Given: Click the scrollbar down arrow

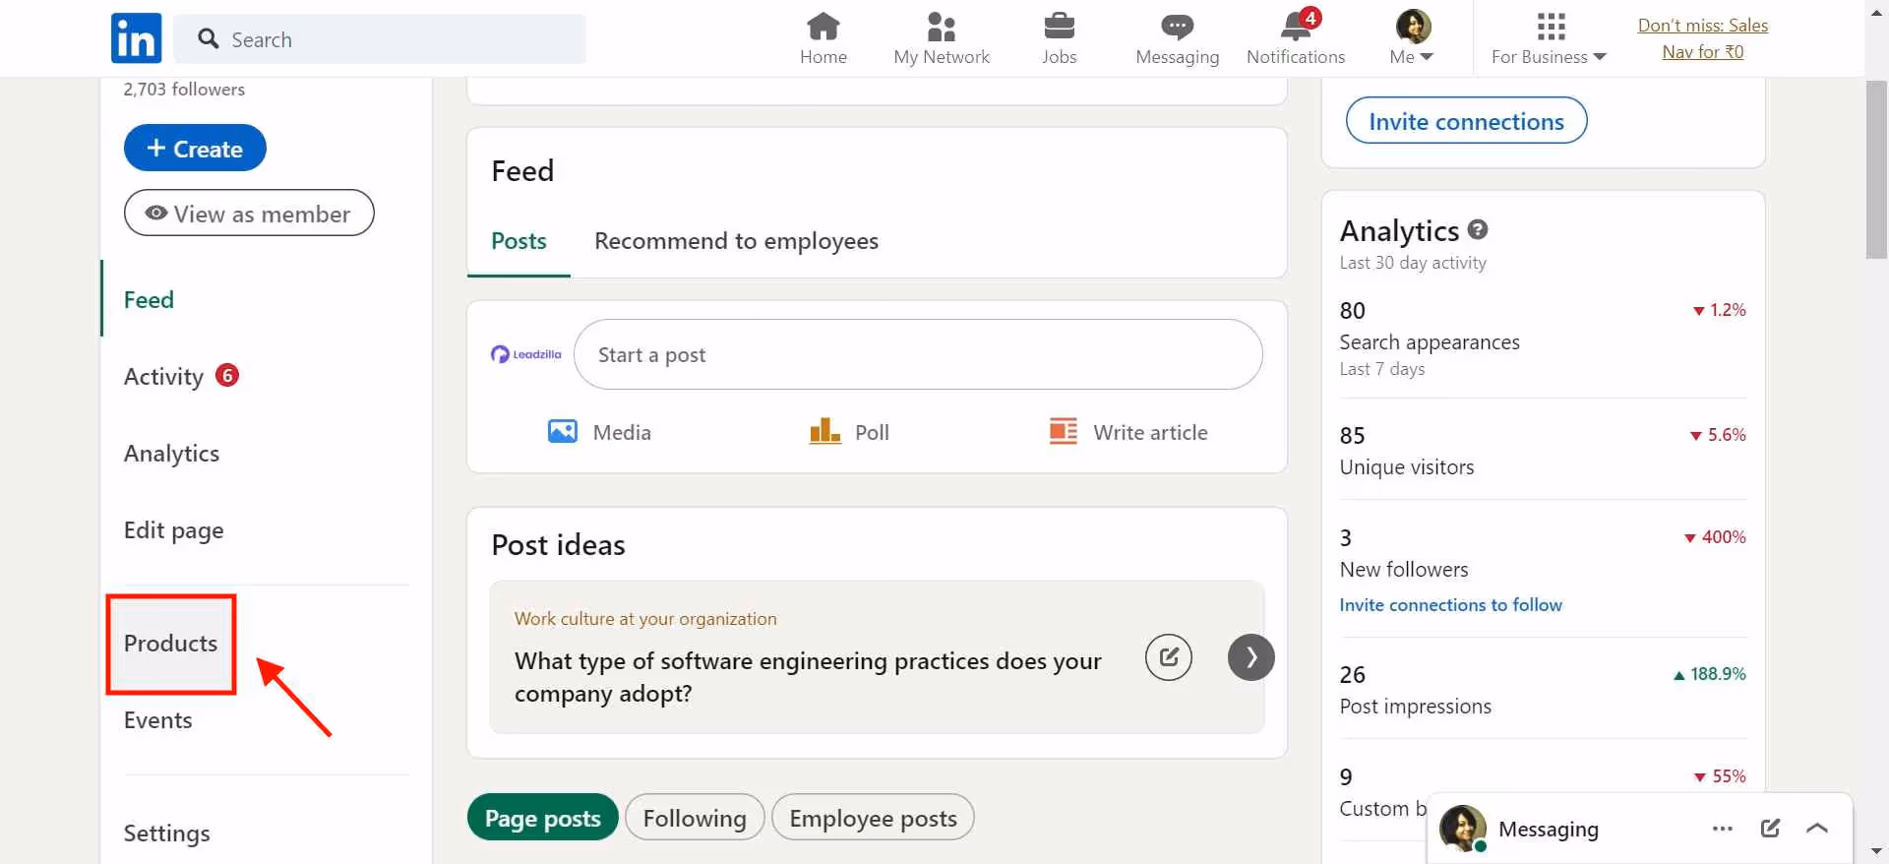Looking at the screenshot, I should click(1876, 852).
